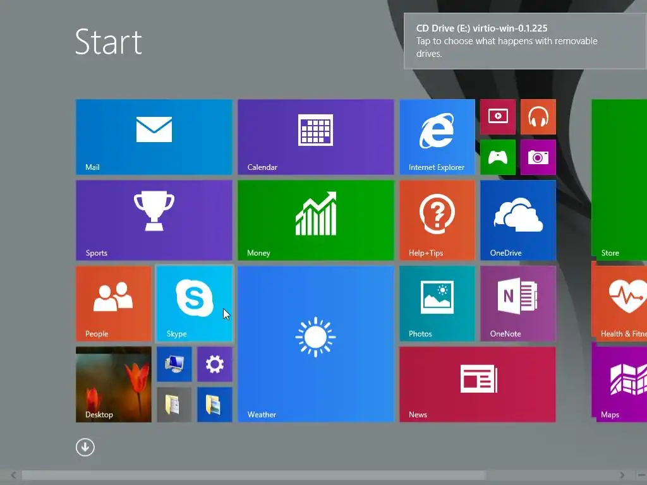Screen dimensions: 647x485
Task: Open the Help+Tips tile
Action: [437, 220]
